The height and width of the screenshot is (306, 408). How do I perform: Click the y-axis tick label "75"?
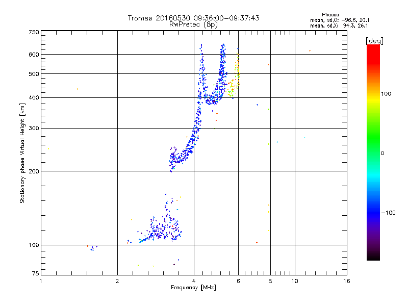36,273
